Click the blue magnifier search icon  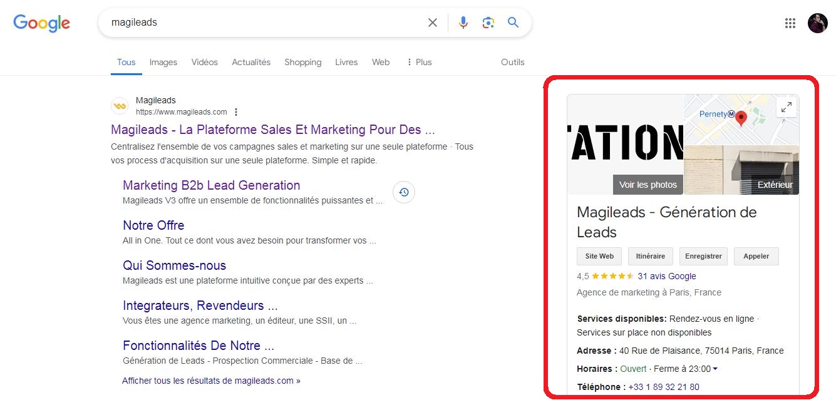point(513,23)
